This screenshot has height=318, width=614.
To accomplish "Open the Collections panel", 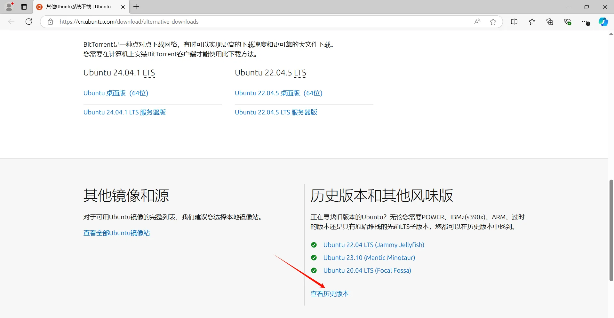I will pyautogui.click(x=550, y=21).
